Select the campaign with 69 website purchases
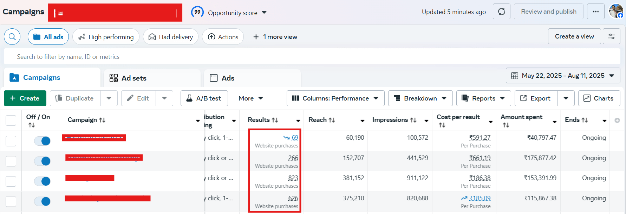 pos(11,141)
